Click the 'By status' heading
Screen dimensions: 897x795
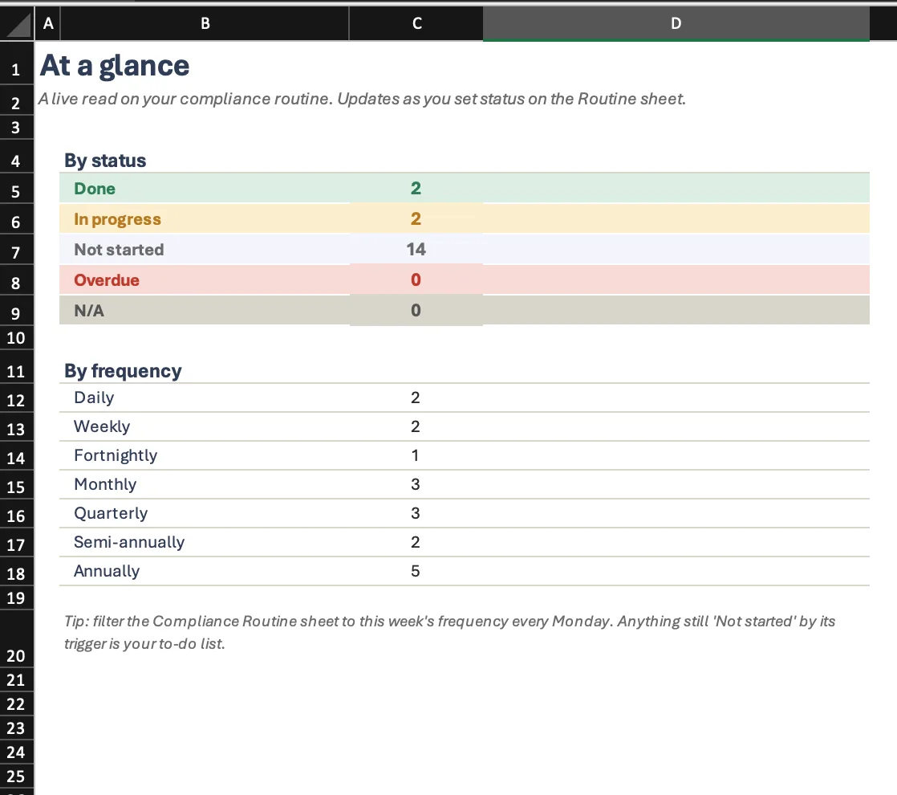(105, 161)
